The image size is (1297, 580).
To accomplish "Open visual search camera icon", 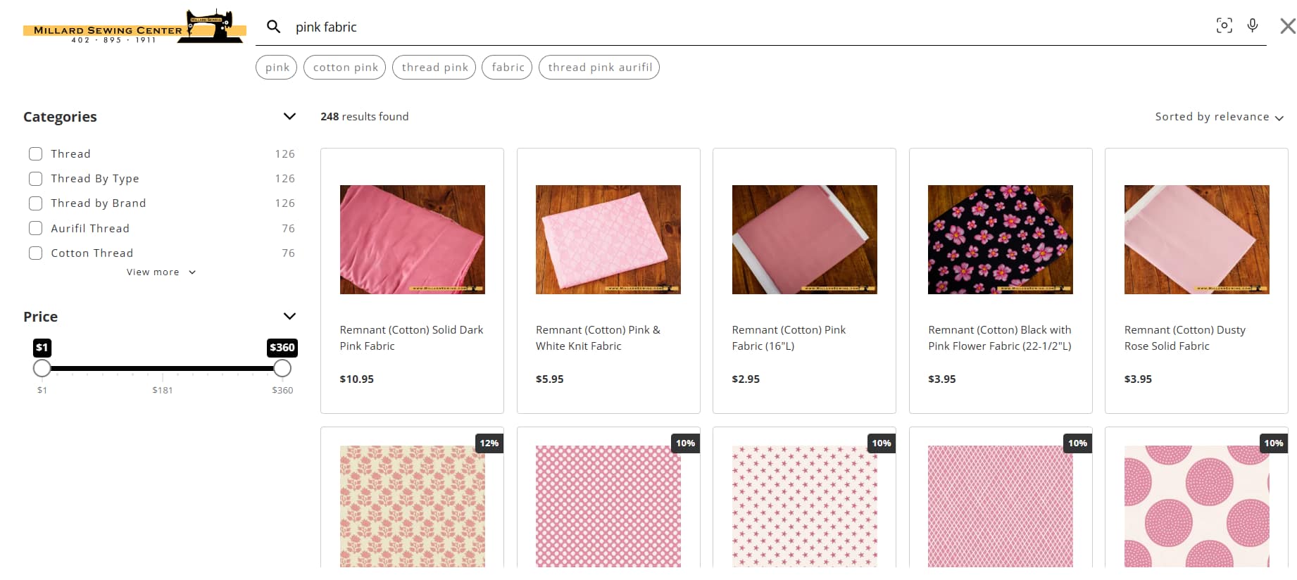I will [x=1224, y=26].
